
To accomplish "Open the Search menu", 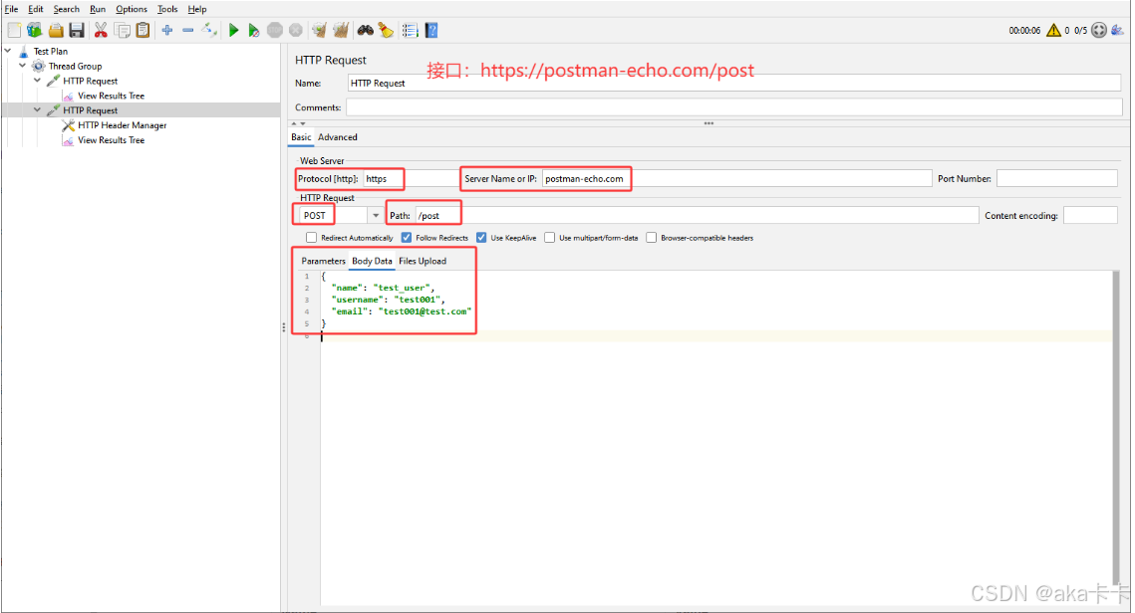I will tap(66, 9).
